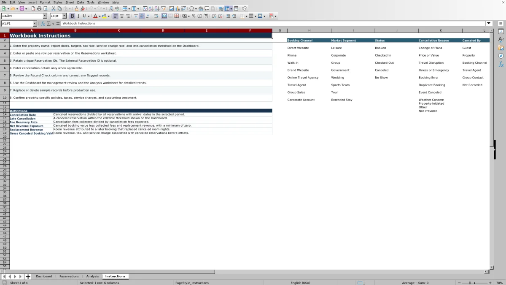
Task: Switch to the Reservations sheet tab
Action: [x=69, y=277]
